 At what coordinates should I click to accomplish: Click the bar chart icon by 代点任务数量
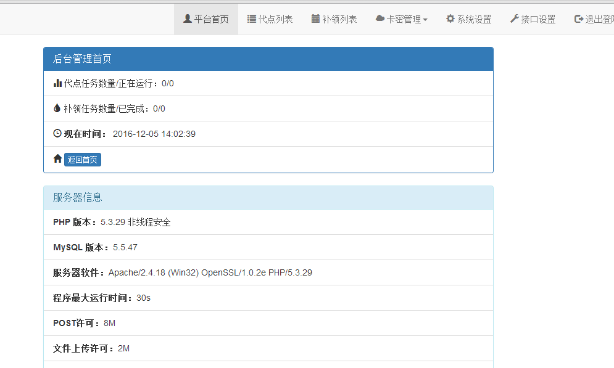point(57,83)
